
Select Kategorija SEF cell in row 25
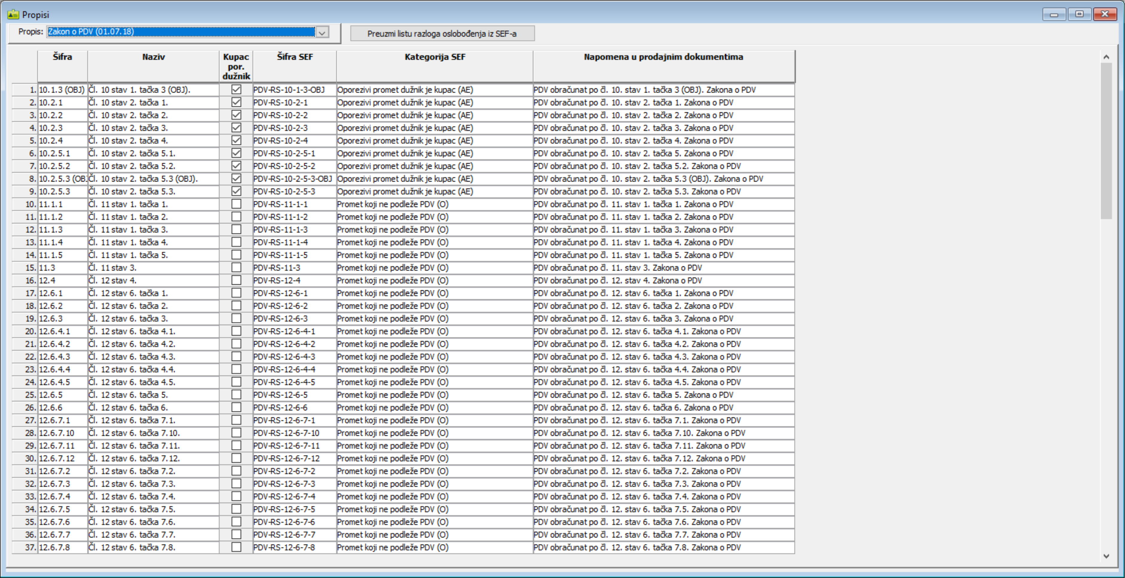click(x=435, y=394)
